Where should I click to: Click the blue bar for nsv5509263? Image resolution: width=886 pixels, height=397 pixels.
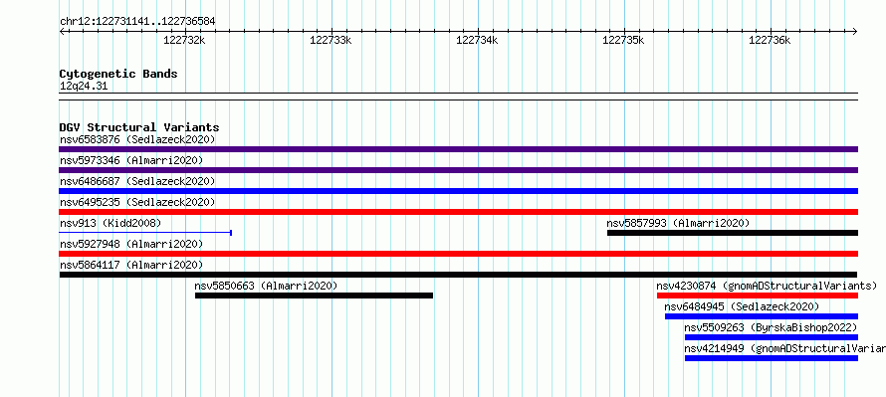[x=772, y=337]
